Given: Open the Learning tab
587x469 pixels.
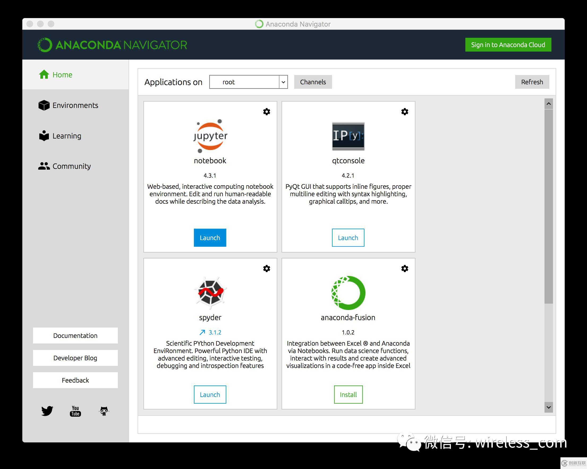Looking at the screenshot, I should click(75, 136).
